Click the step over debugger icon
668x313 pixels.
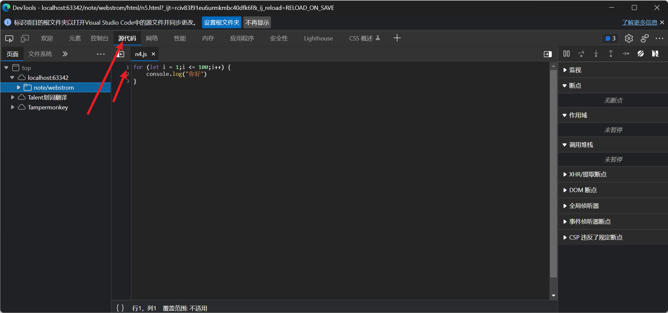581,54
